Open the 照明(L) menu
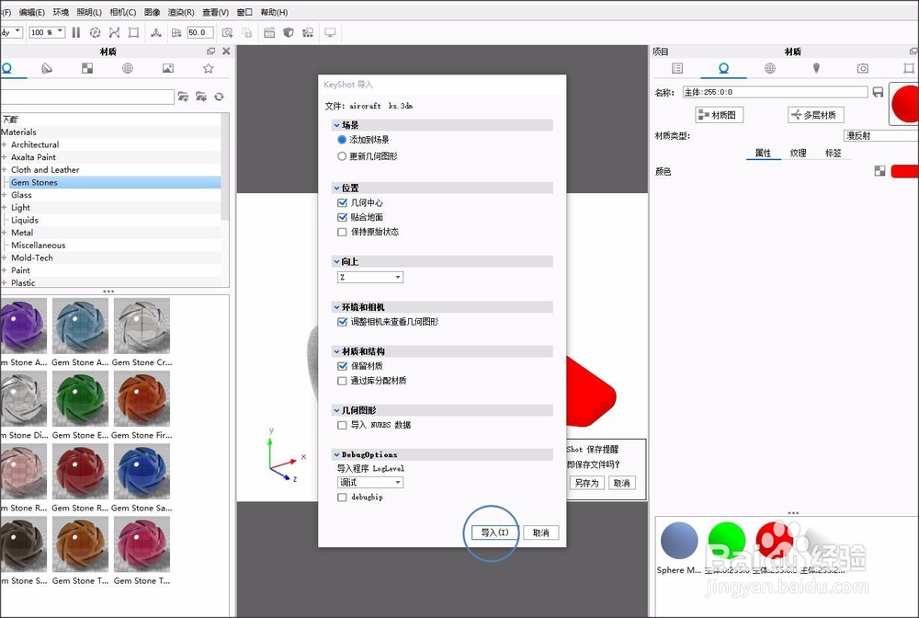 [89, 12]
